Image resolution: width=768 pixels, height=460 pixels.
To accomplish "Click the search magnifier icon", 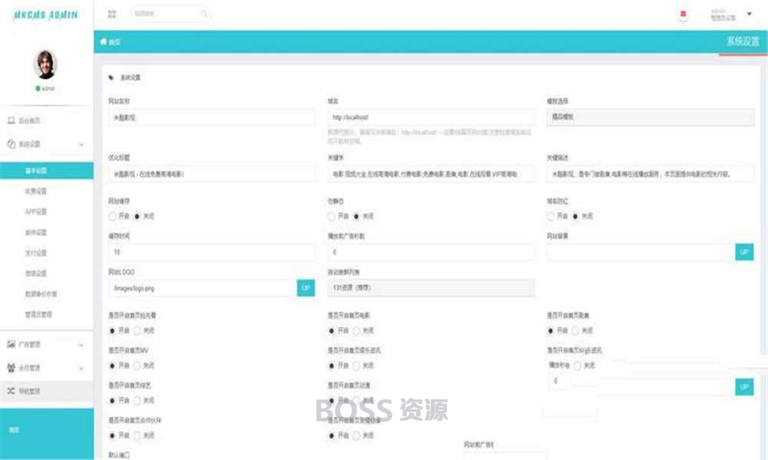I will (x=204, y=14).
